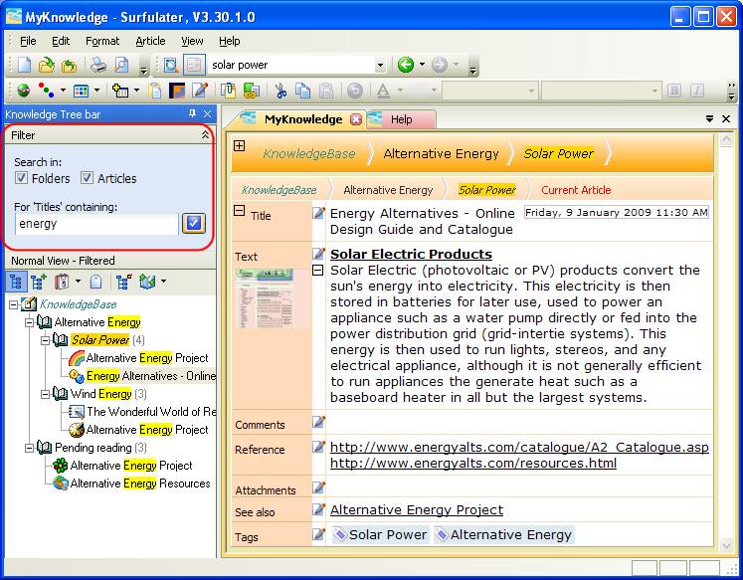The height and width of the screenshot is (580, 743).
Task: Toggle the article layout view button beside search box
Action: coord(194,65)
